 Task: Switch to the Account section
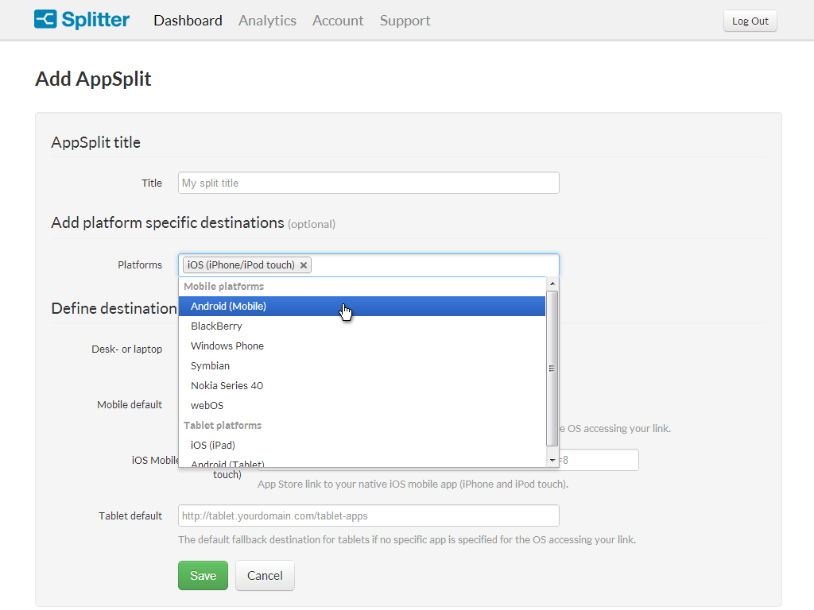click(338, 21)
